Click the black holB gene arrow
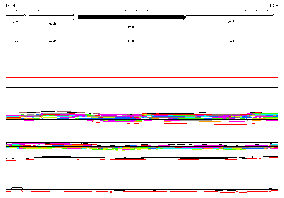Screen dimensions: 284x198 [x=132, y=17]
